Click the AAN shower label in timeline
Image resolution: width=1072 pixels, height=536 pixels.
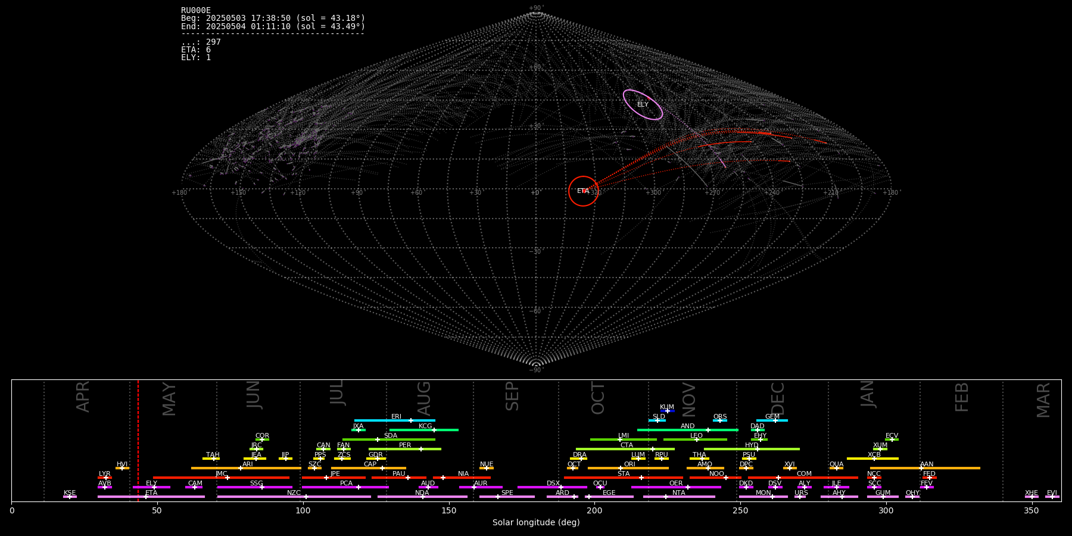[927, 464]
